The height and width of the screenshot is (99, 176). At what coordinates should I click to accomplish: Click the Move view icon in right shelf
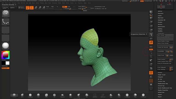(x=151, y=61)
